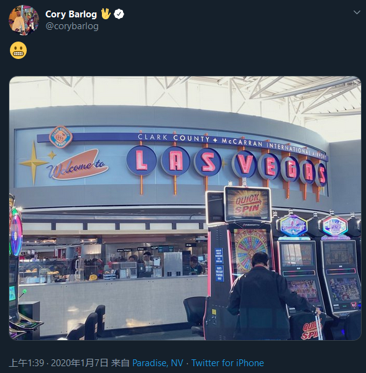Click the 2020年1月7日 date text

pyautogui.click(x=80, y=363)
